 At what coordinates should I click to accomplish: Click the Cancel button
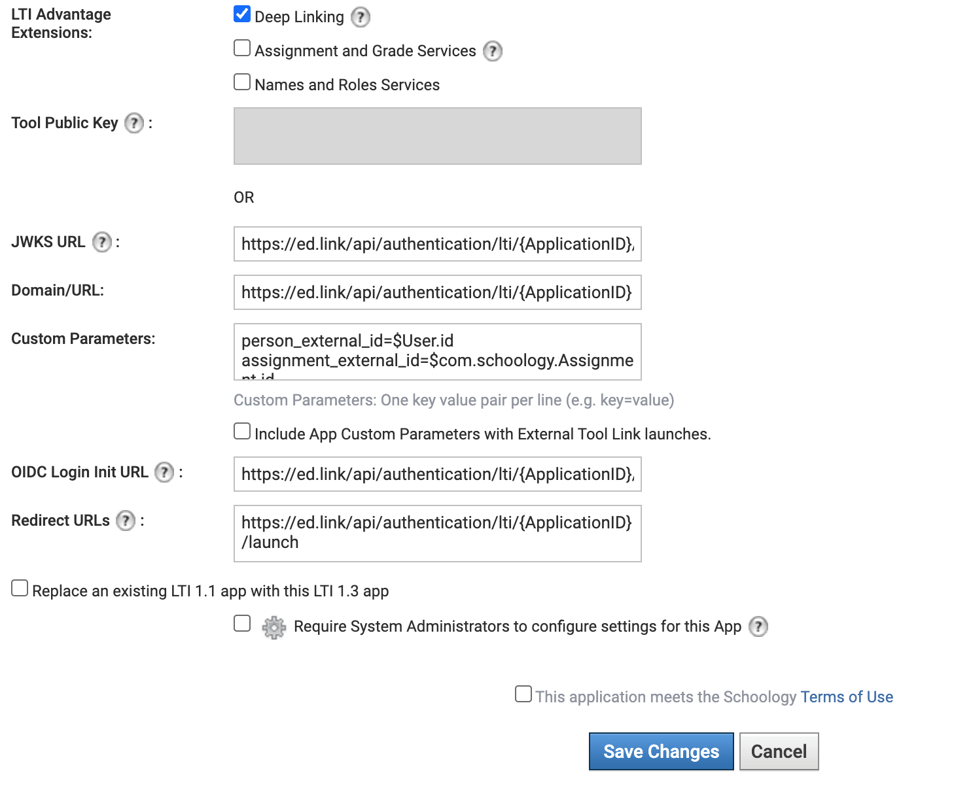point(779,751)
